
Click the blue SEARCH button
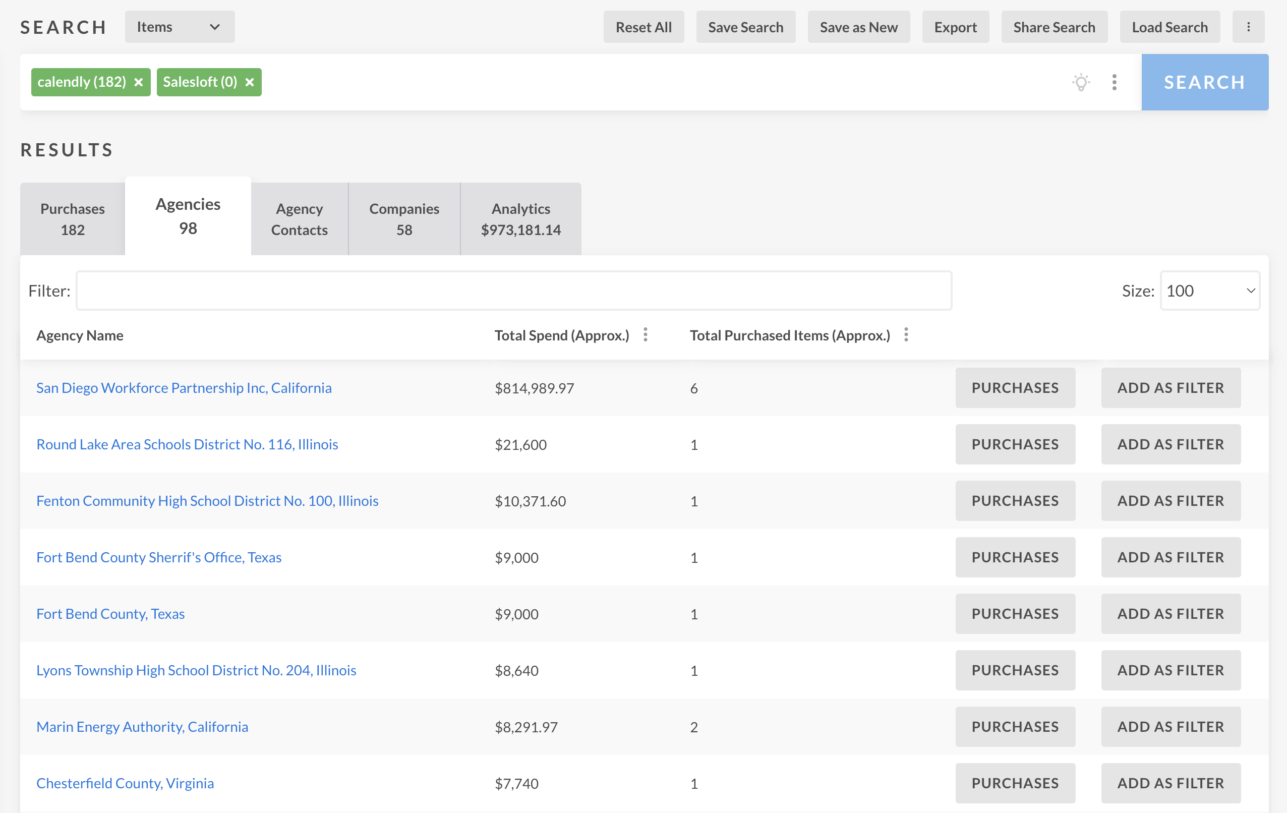coord(1204,82)
